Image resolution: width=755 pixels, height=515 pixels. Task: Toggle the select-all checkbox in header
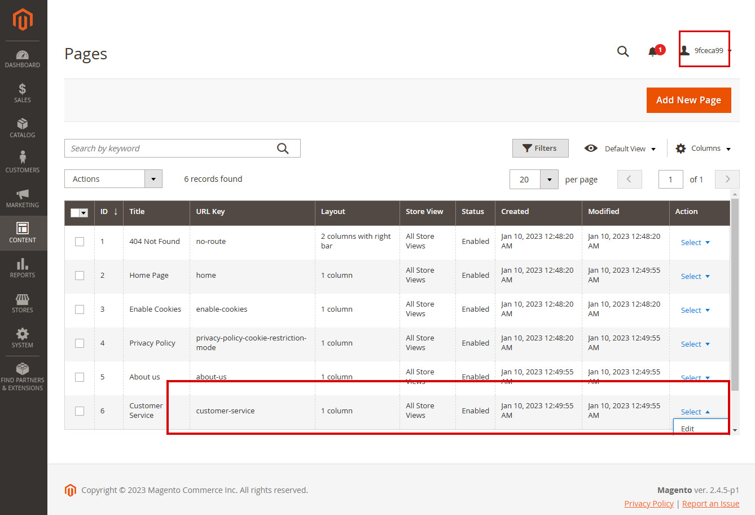click(79, 213)
